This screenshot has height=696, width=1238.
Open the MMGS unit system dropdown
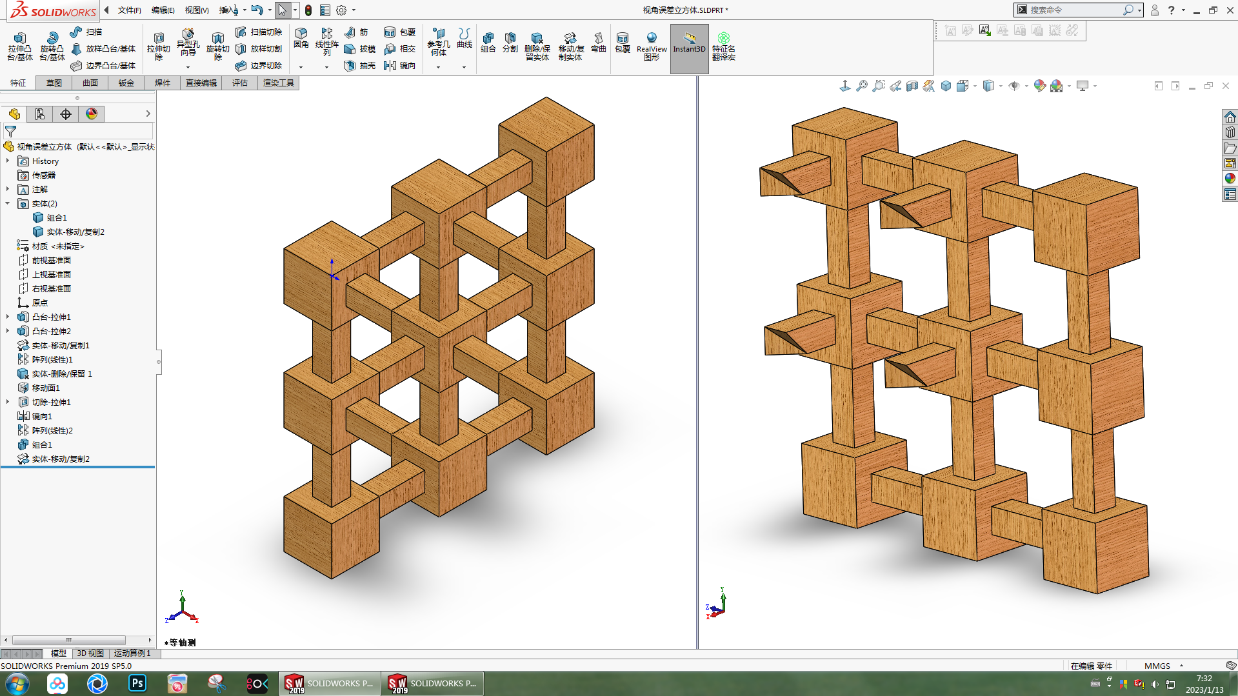[x=1164, y=666]
